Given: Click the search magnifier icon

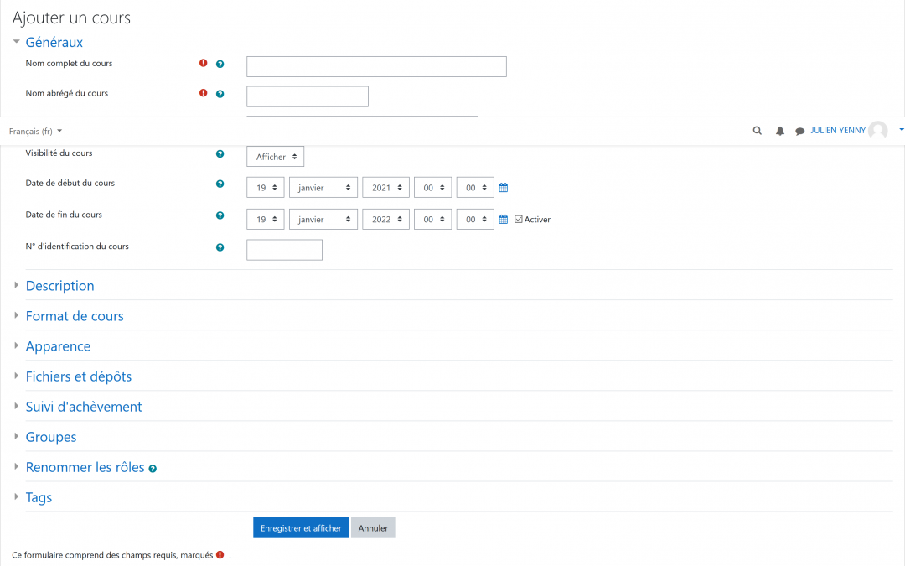Looking at the screenshot, I should pyautogui.click(x=758, y=131).
